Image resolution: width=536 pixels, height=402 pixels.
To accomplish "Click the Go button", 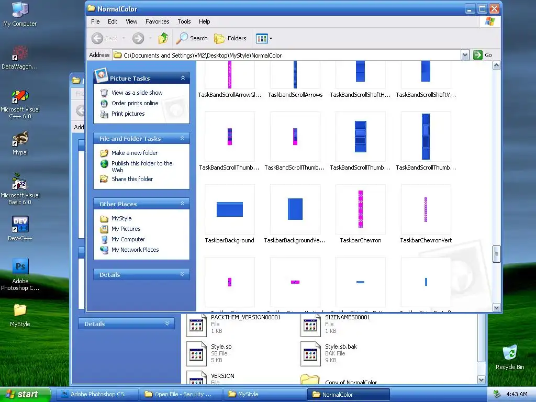I will point(482,55).
